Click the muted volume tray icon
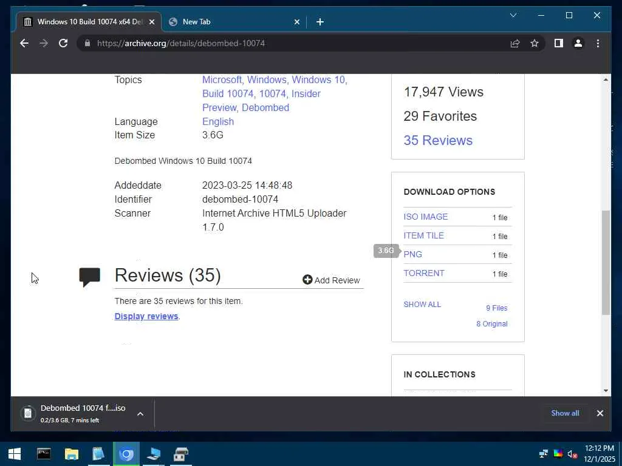622x466 pixels. (x=572, y=454)
